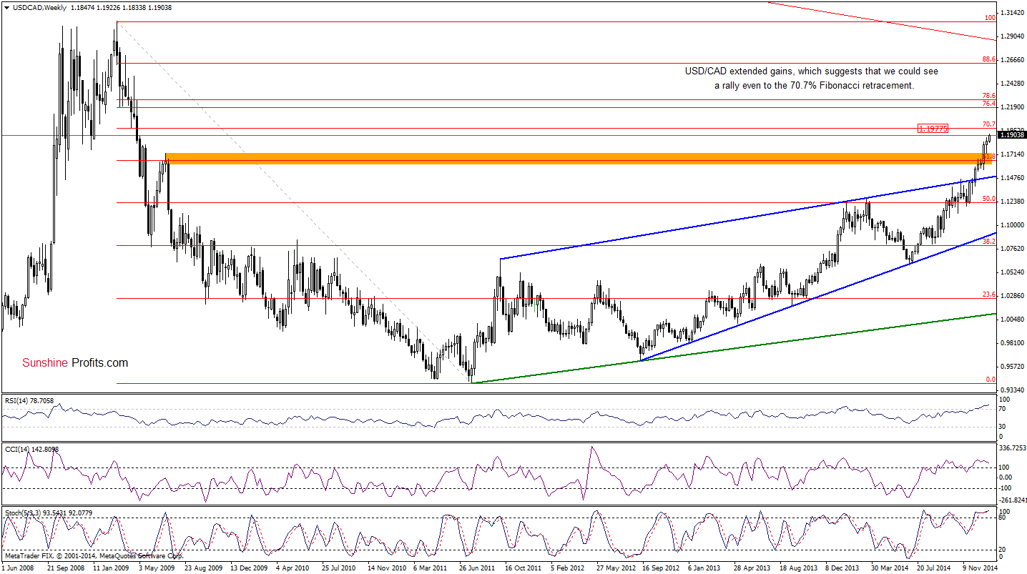The height and width of the screenshot is (574, 1027).
Task: Click the 21 Sep 2008 date label
Action: (x=65, y=568)
